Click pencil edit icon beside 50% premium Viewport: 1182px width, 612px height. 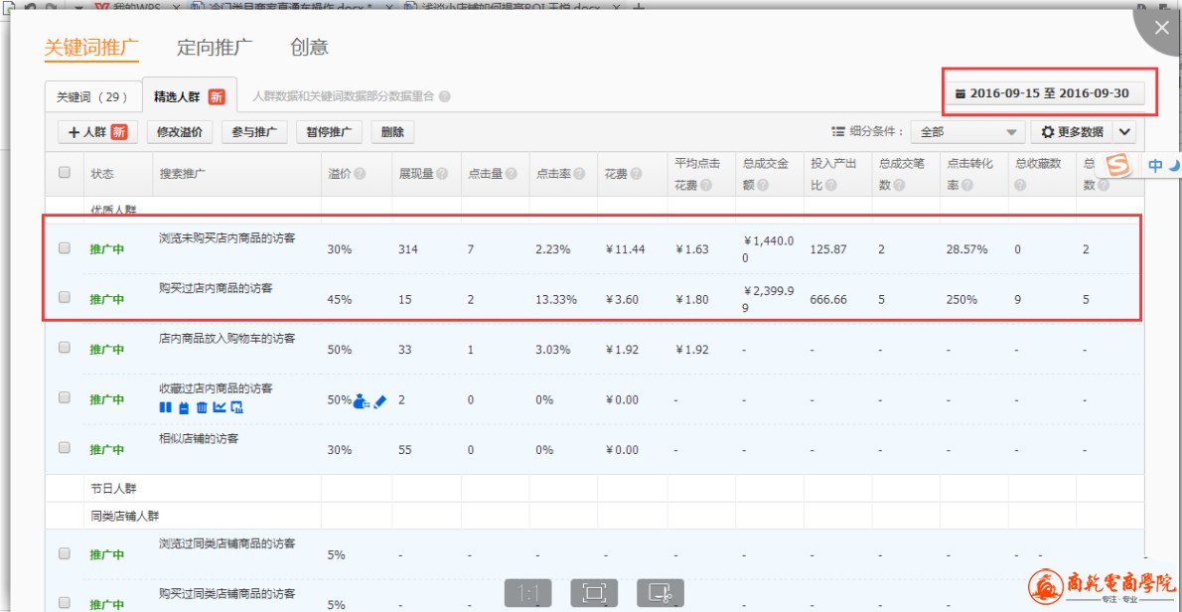coord(379,401)
